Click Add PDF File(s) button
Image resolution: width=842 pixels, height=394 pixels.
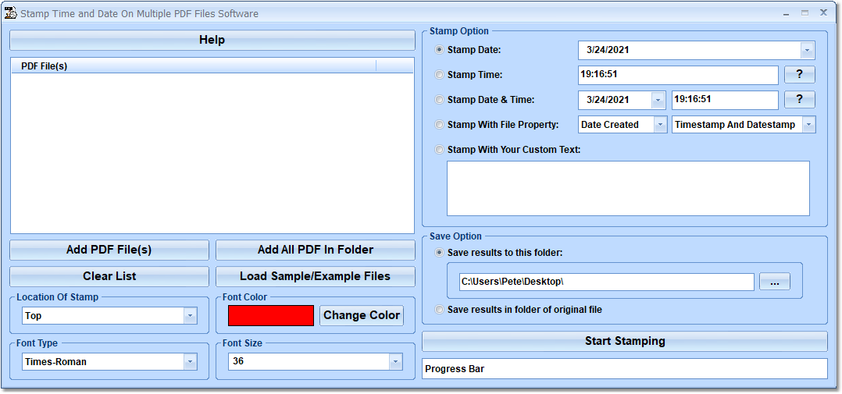(x=109, y=250)
